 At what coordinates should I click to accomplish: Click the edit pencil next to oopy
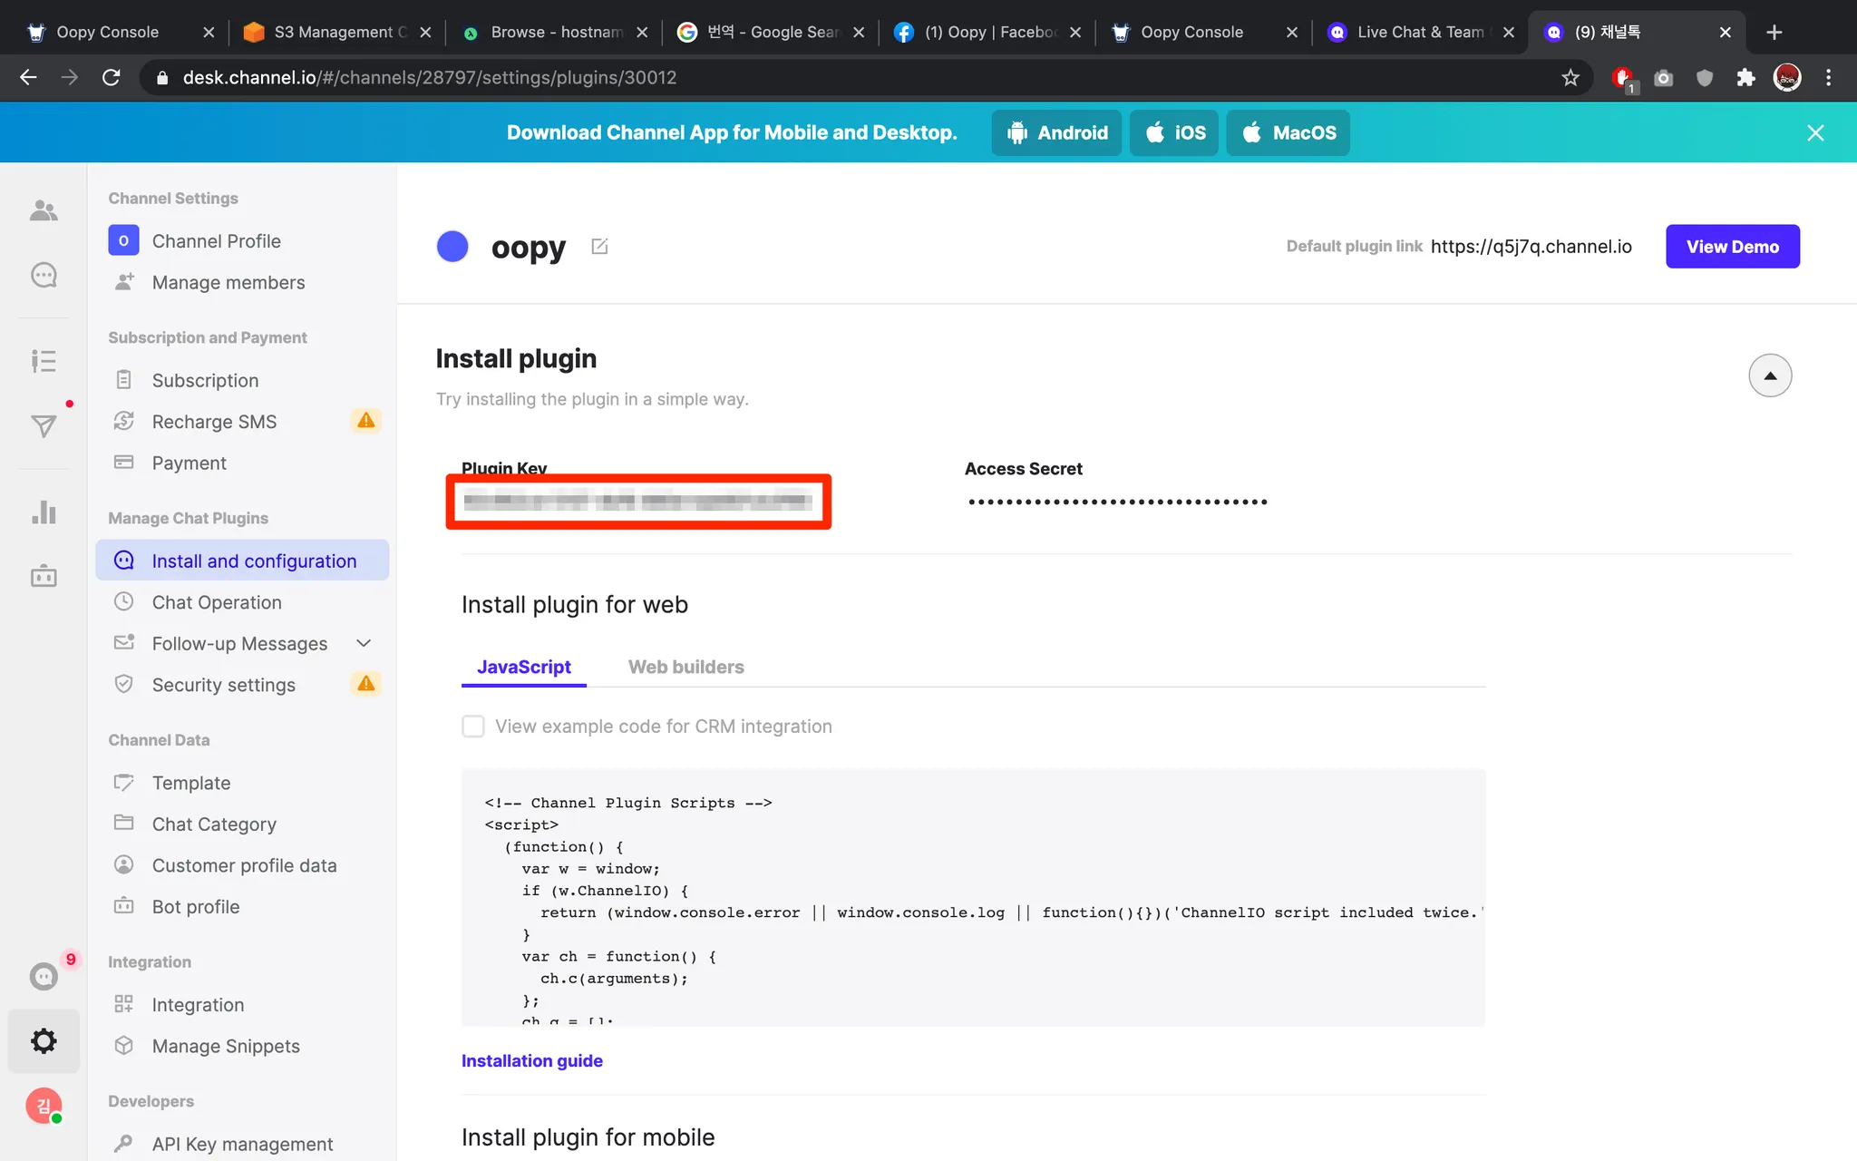pyautogui.click(x=599, y=247)
